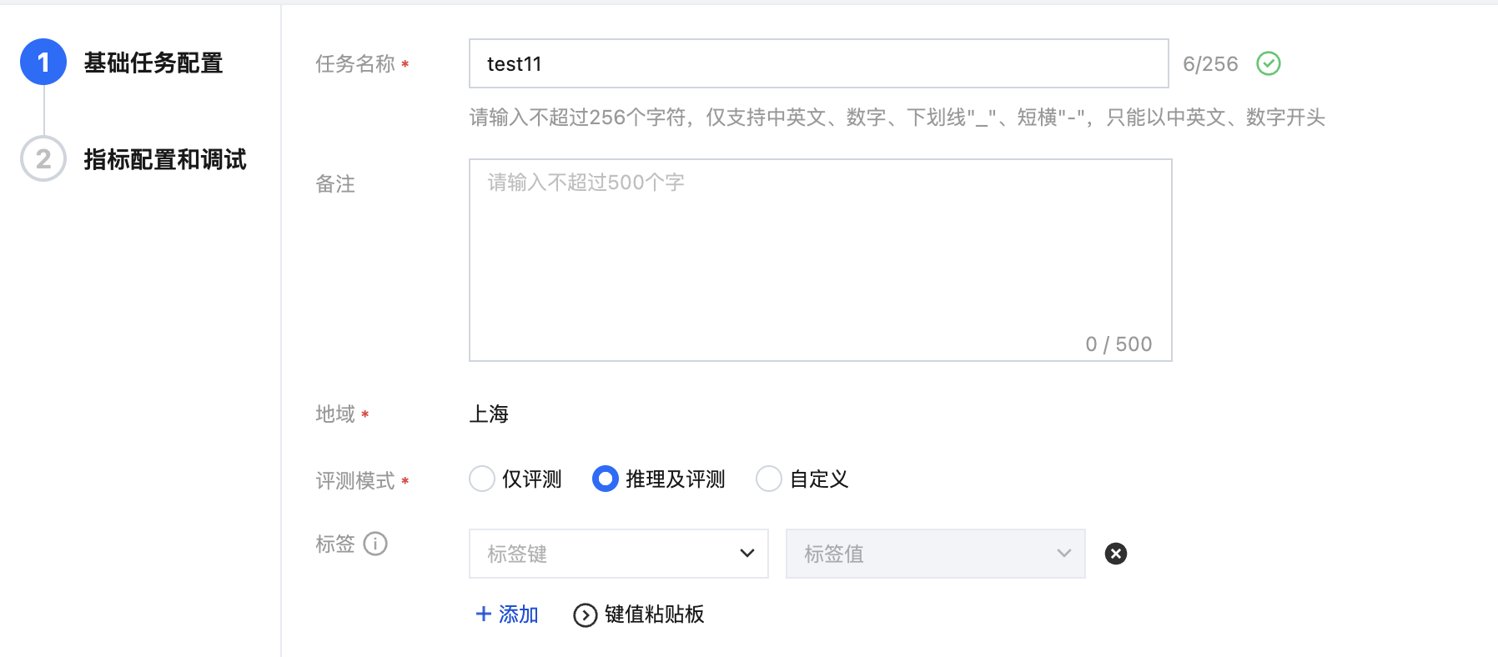Remove the tag row with the X icon
The width and height of the screenshot is (1498, 657).
click(x=1115, y=554)
